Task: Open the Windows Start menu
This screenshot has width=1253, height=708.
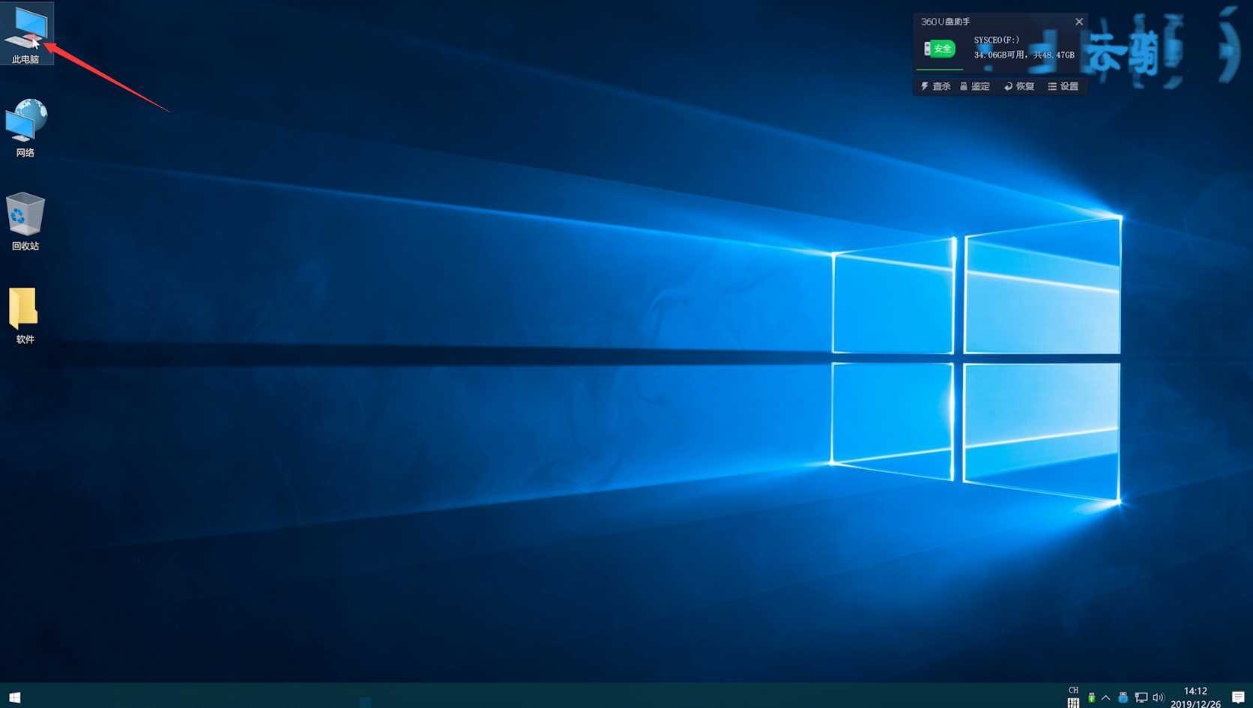Action: coord(14,698)
